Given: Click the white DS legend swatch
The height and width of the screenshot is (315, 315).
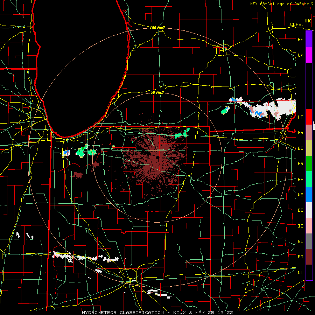Looking at the screenshot, I should pos(309,210).
